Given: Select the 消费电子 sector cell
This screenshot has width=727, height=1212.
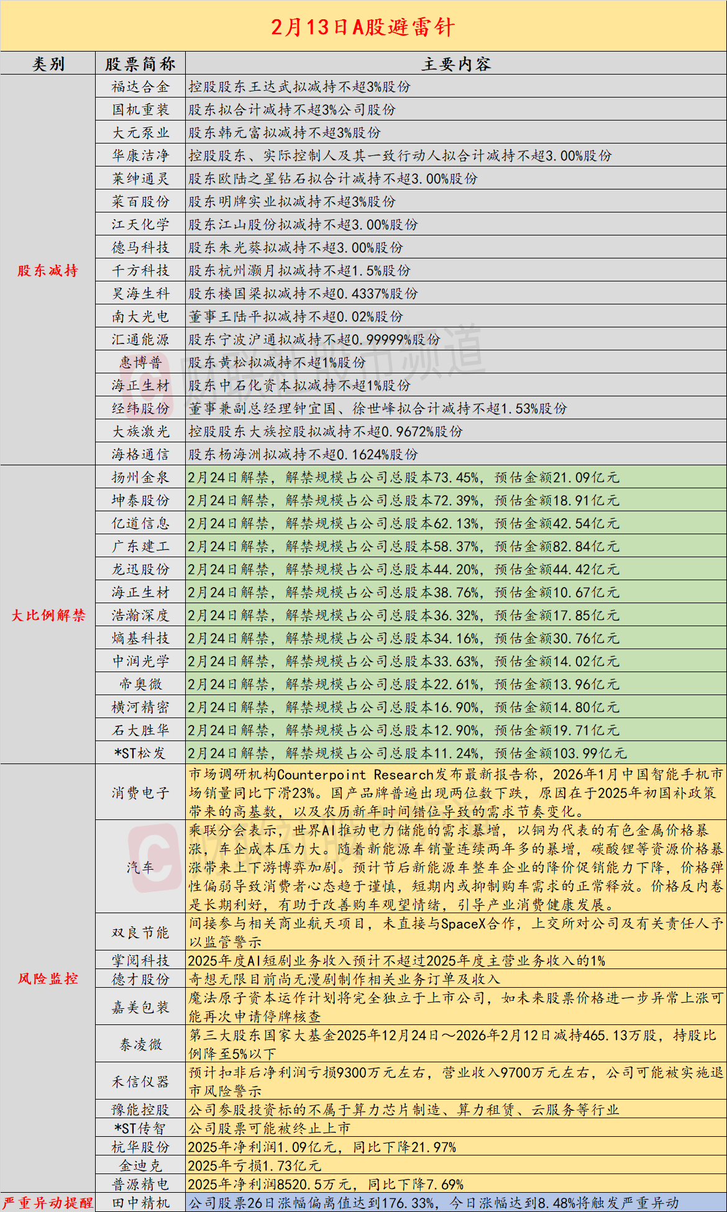Looking at the screenshot, I should (140, 793).
